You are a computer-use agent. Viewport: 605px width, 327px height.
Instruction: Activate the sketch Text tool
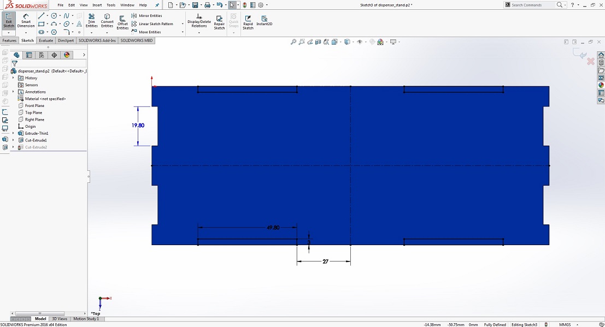point(79,24)
